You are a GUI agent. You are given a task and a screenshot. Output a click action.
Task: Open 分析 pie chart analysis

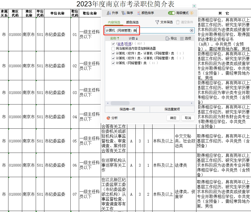tap(112, 118)
